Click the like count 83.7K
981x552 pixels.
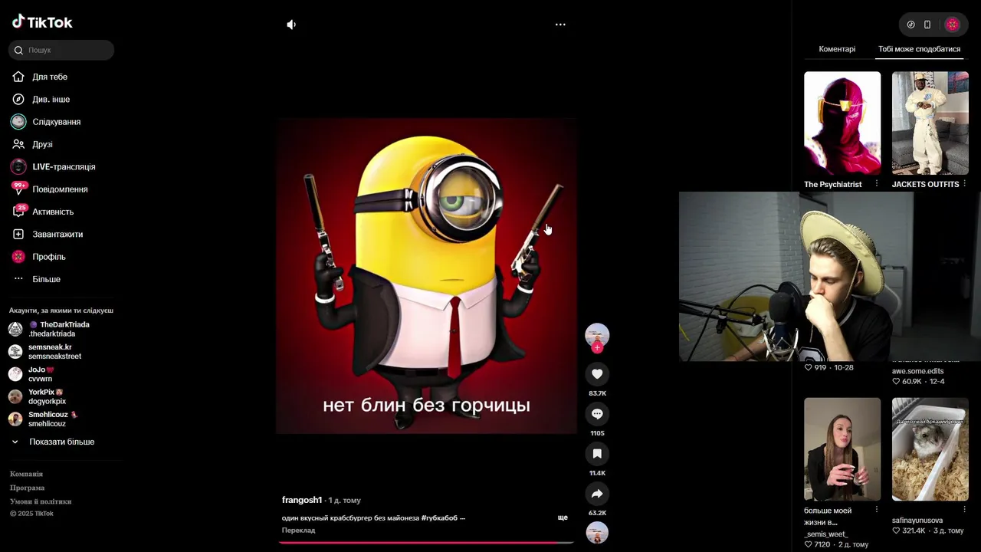(x=597, y=393)
